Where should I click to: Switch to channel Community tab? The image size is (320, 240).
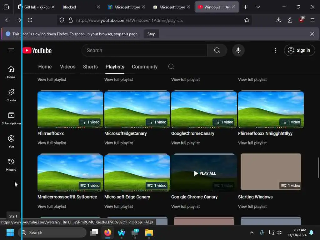click(x=144, y=67)
